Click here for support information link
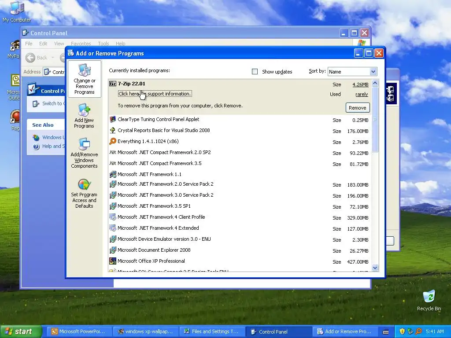The image size is (451, 338). click(x=155, y=94)
